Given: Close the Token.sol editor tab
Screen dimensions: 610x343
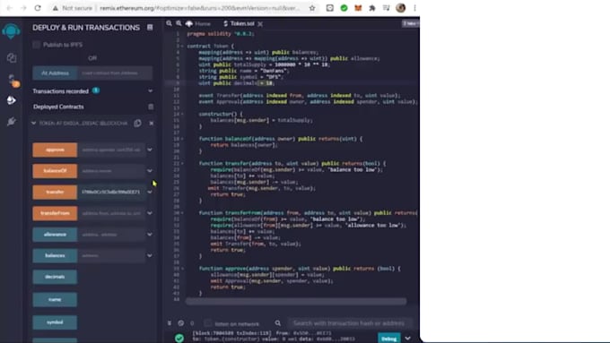Looking at the screenshot, I should 260,23.
